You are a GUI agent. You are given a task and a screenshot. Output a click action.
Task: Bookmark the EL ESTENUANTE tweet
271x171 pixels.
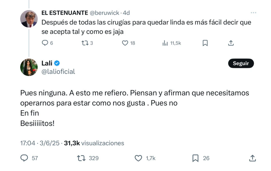click(205, 43)
